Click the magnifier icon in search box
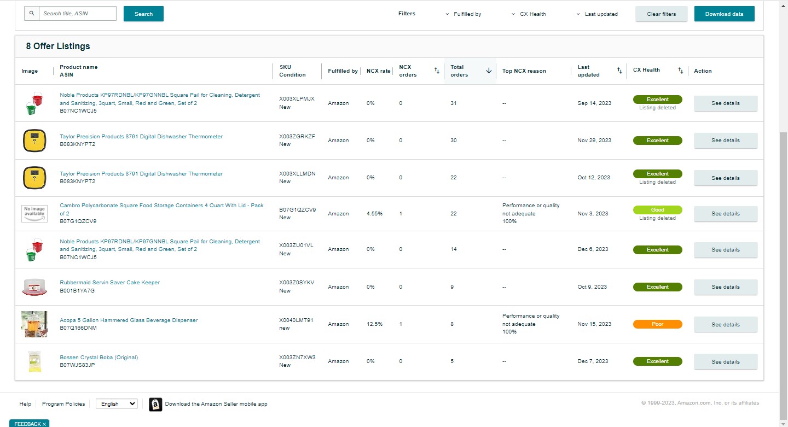 [x=32, y=14]
